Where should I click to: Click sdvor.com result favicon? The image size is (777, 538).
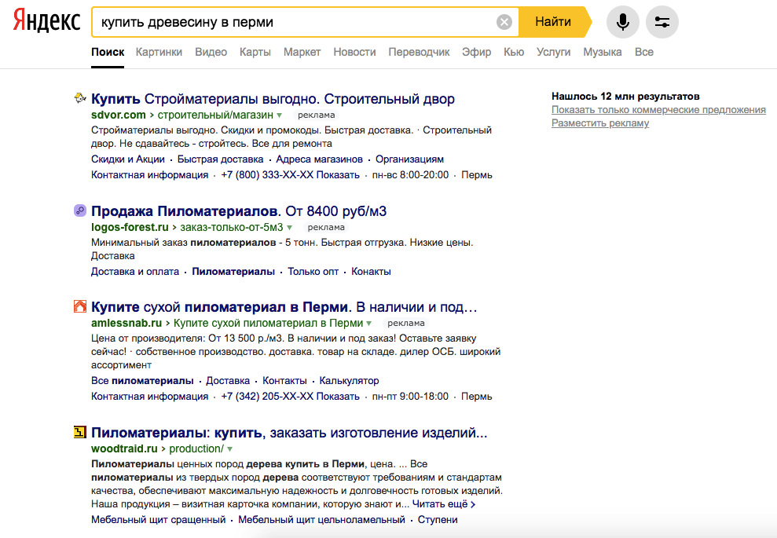80,98
